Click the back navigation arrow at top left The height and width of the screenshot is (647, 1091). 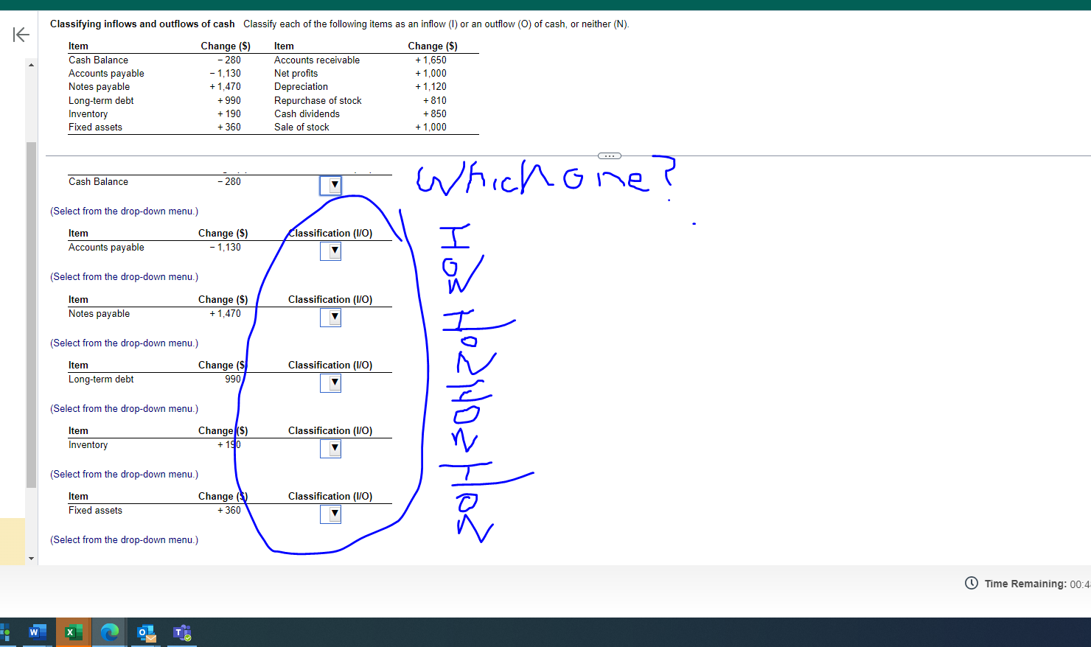coord(21,34)
